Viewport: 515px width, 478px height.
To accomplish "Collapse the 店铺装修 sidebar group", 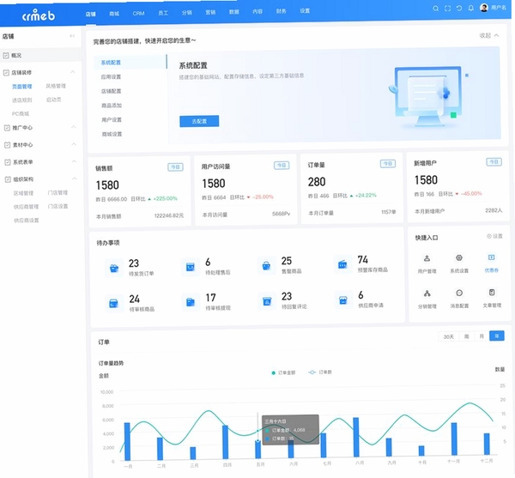I will point(73,72).
